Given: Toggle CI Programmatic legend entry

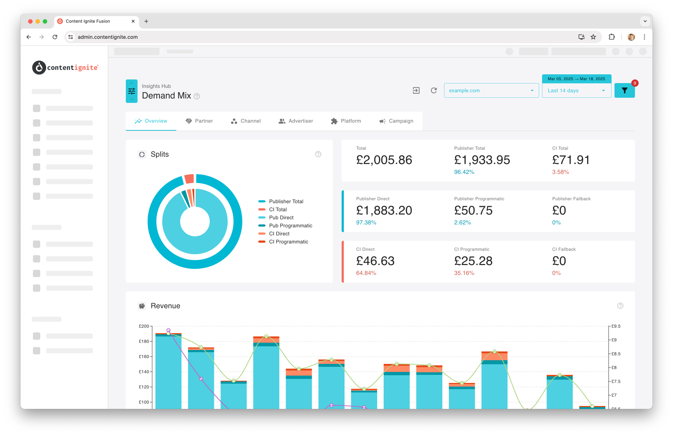Looking at the screenshot, I should click(283, 242).
